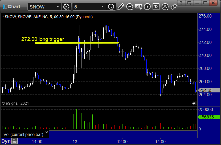Screen dimensions: 221x145
Task: Click the 13 date axis label
Action: pyautogui.click(x=75, y=142)
